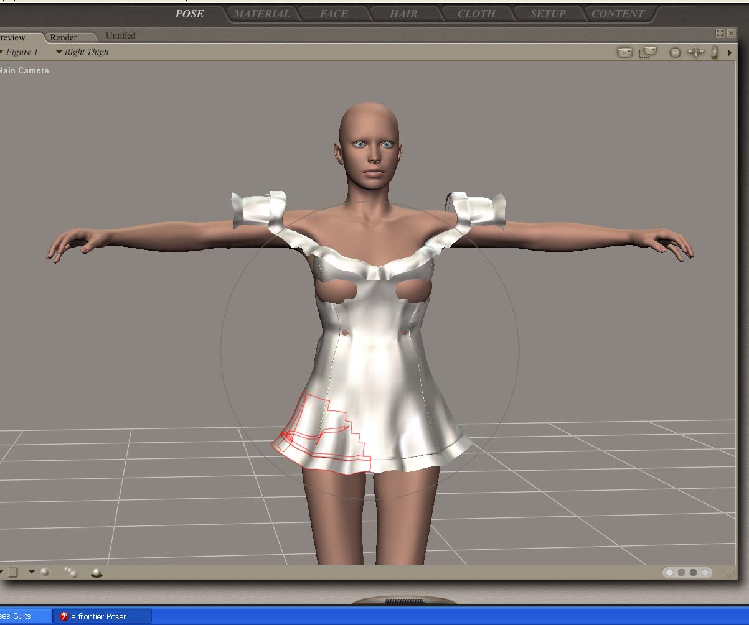Open the Figure 1 dropdown
Image resolution: width=749 pixels, height=625 pixels.
click(x=19, y=52)
